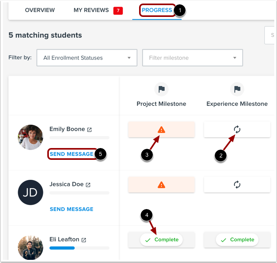Open Emily Boone's project milestone warning icon
Image resolution: width=277 pixels, height=263 pixels.
click(161, 130)
